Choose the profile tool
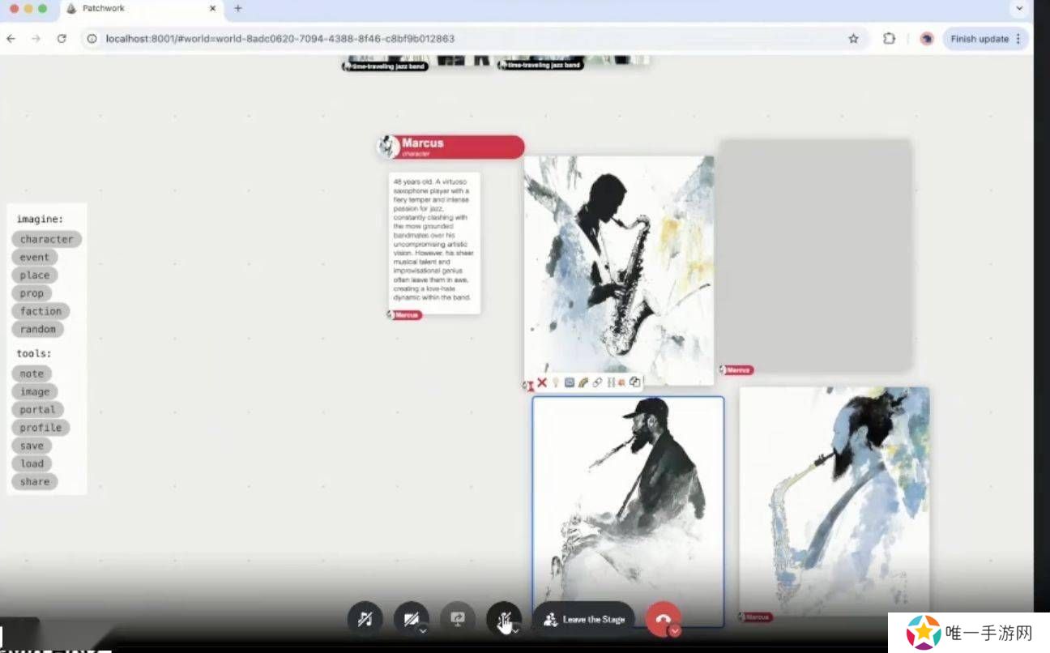Image resolution: width=1050 pixels, height=653 pixels. [x=41, y=428]
